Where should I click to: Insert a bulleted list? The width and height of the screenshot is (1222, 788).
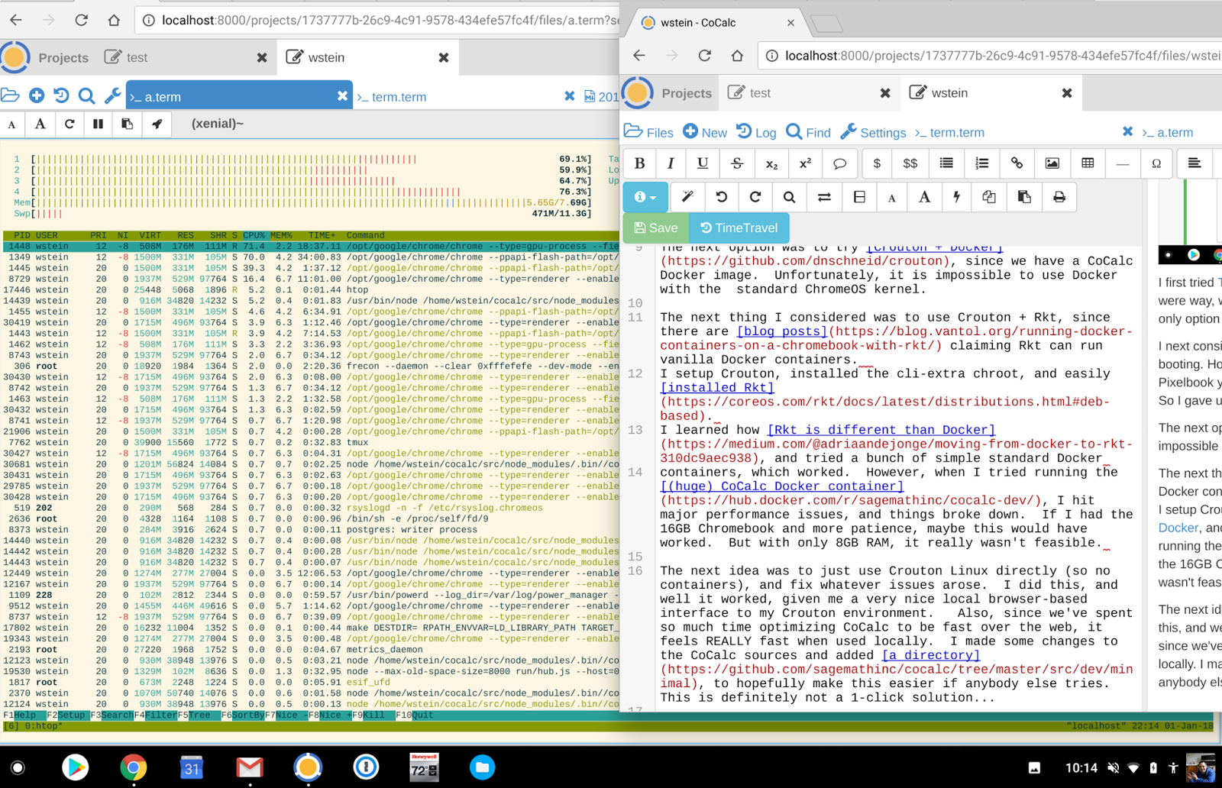tap(946, 163)
